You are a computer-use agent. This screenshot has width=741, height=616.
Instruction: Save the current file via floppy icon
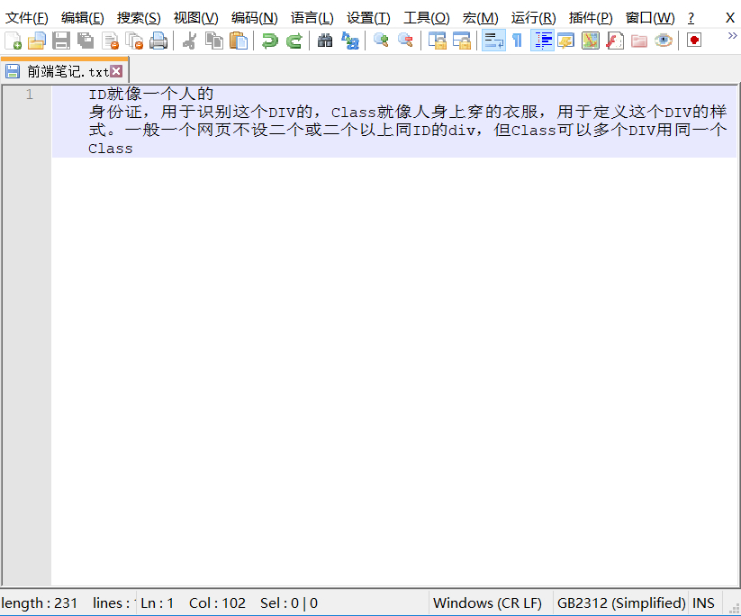pos(61,41)
